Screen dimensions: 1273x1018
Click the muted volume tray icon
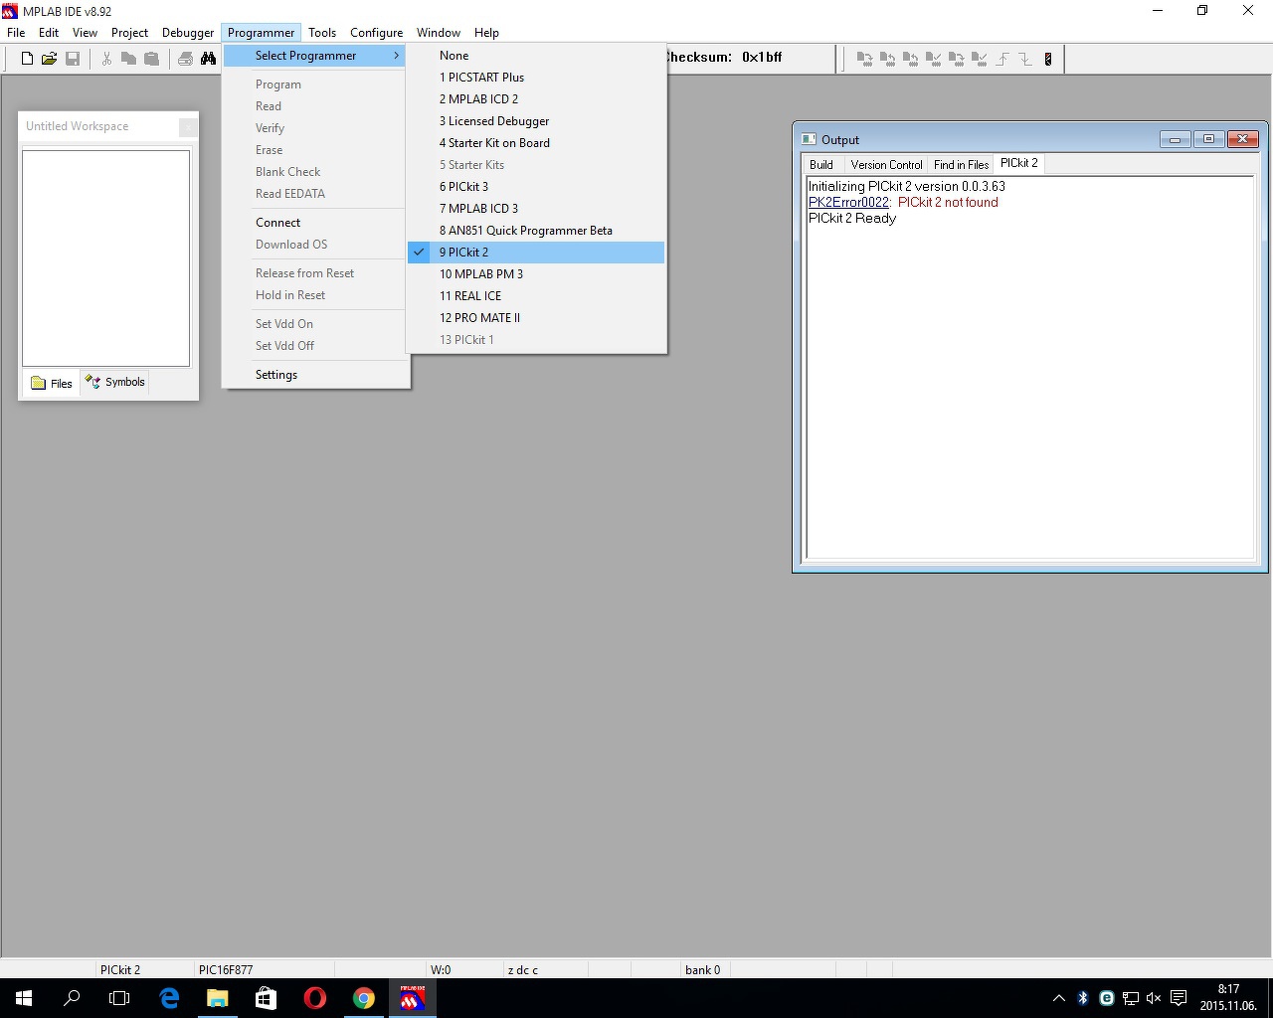(x=1154, y=998)
